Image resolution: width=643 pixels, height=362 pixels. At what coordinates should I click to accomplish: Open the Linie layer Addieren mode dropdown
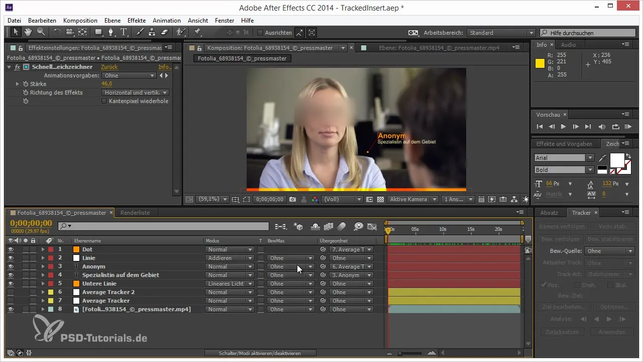click(x=230, y=258)
